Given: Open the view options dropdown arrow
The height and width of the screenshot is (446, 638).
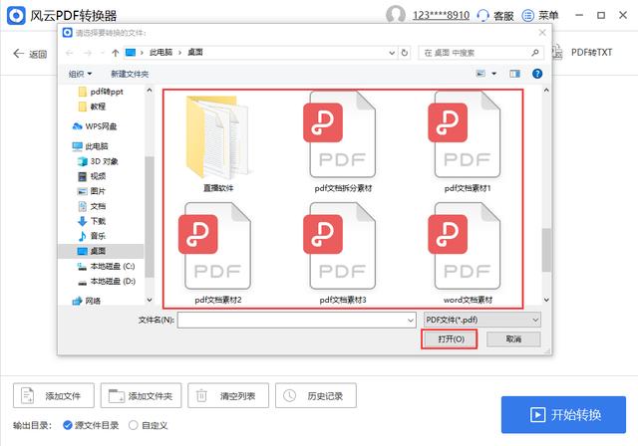Looking at the screenshot, I should coord(493,74).
